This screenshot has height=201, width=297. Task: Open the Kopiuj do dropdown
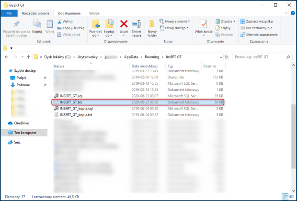[x=109, y=28]
